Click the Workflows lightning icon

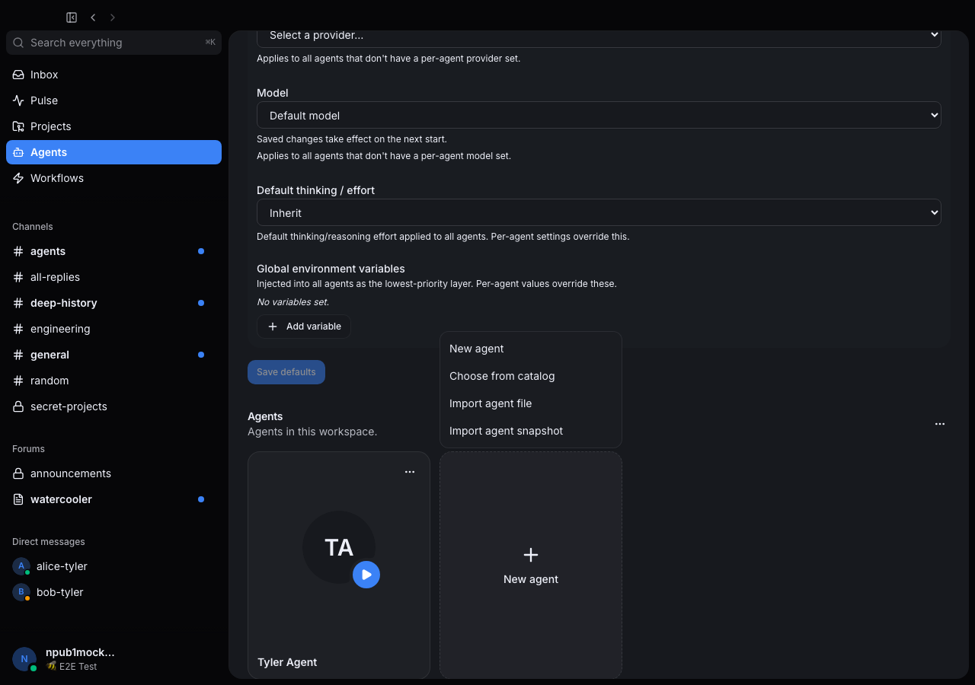pyautogui.click(x=18, y=178)
